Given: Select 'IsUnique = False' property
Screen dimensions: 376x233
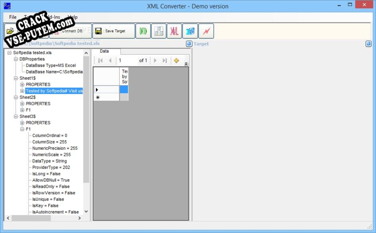Looking at the screenshot, I should 48,199.
